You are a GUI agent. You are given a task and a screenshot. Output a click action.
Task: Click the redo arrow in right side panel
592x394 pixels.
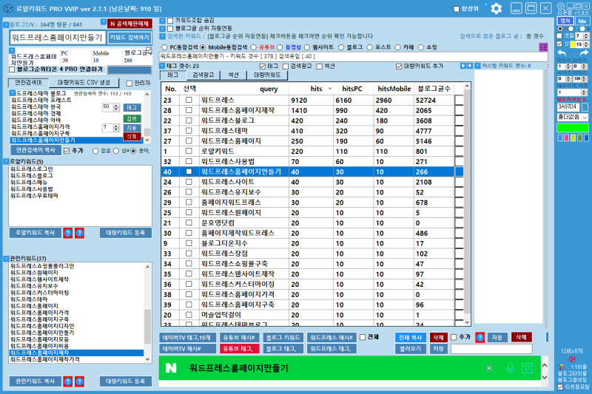point(583,52)
